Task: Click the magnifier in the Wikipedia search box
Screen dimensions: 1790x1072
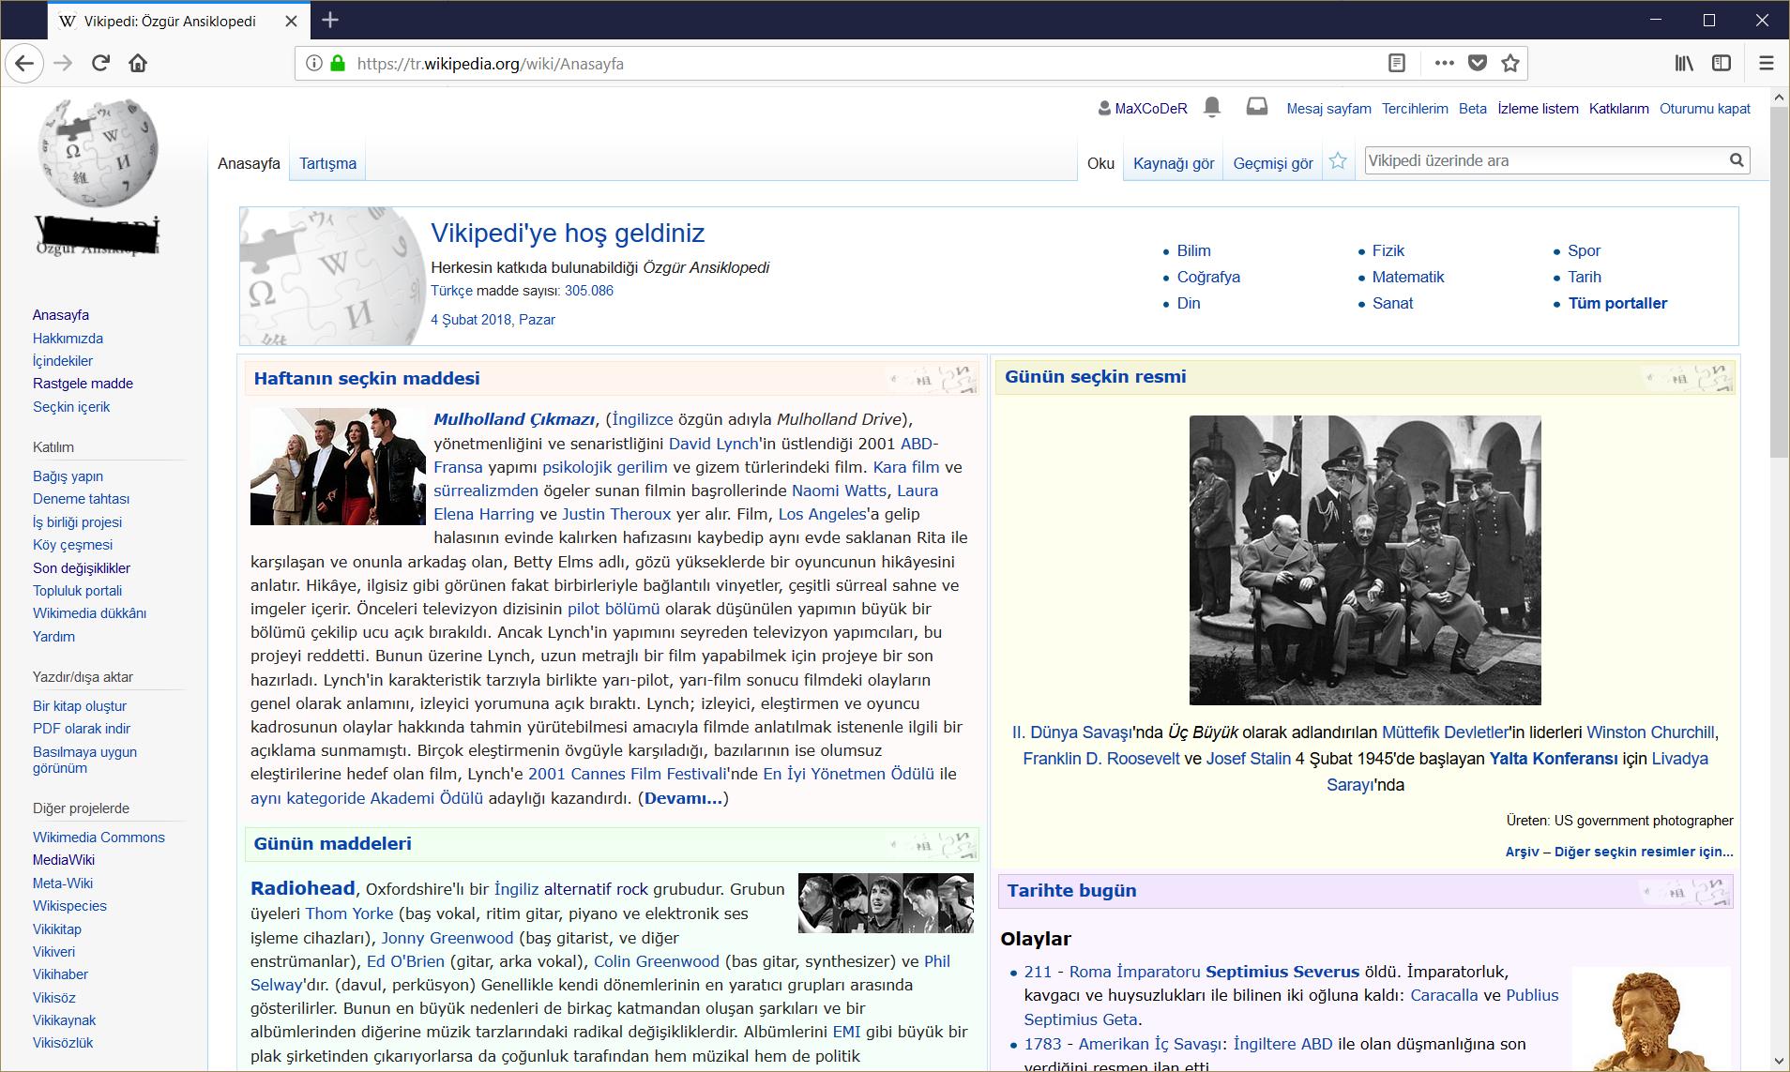Action: click(x=1737, y=159)
